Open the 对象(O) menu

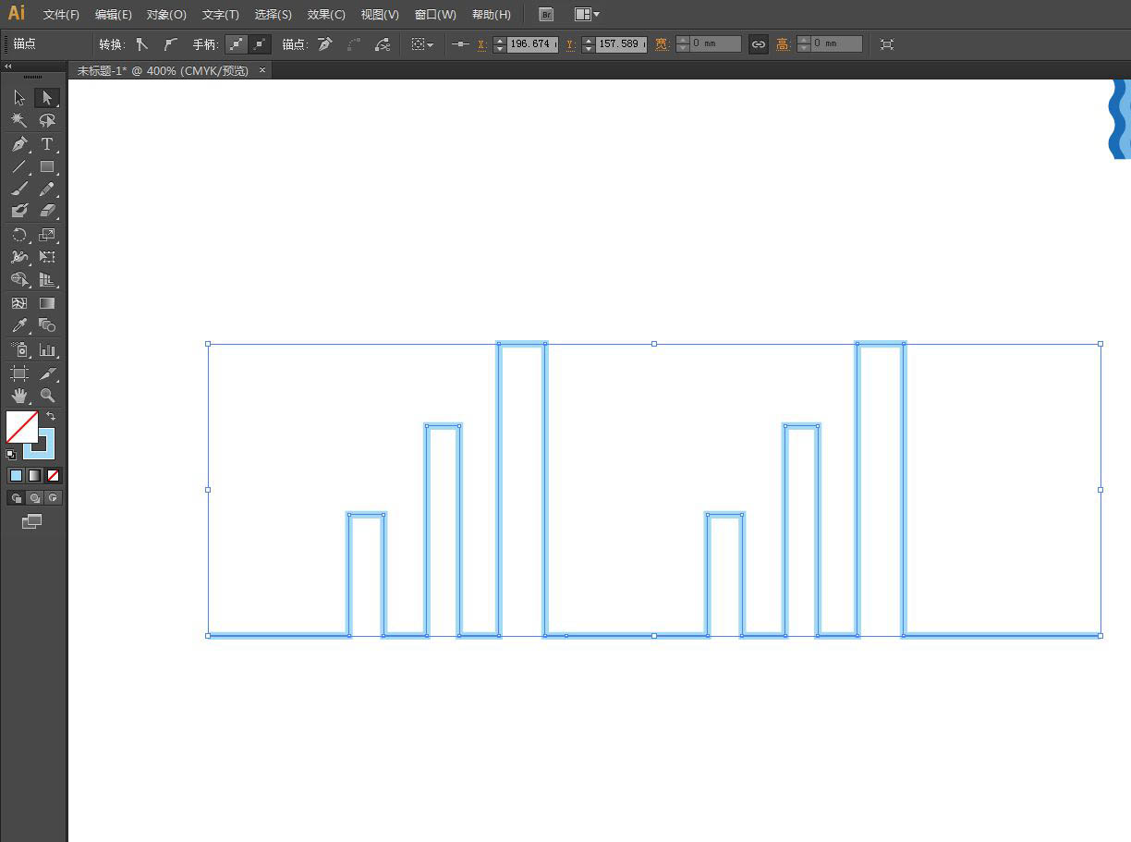coord(166,15)
